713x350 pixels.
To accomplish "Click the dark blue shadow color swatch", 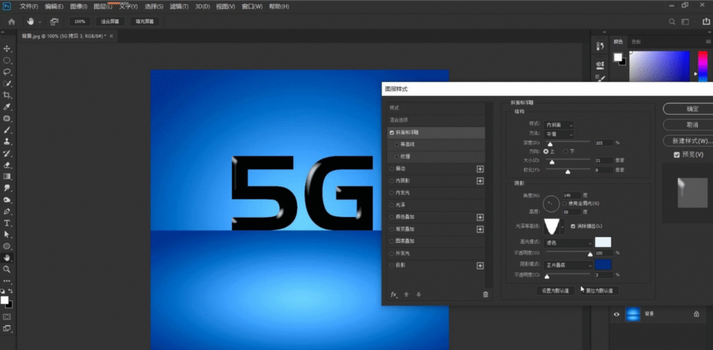I will tap(603, 264).
